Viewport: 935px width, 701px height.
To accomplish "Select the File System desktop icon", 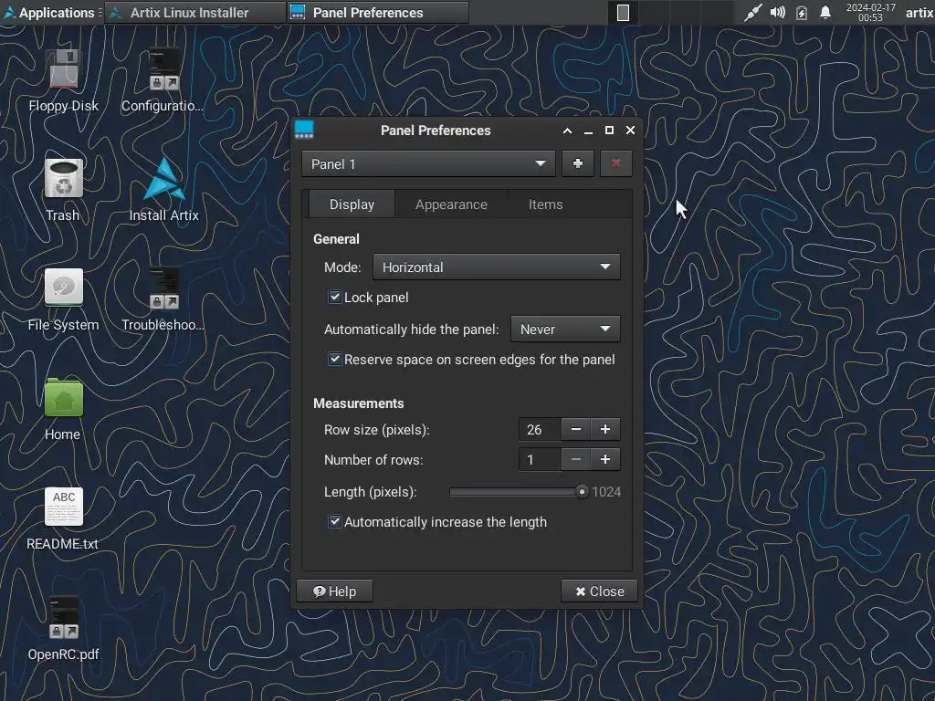I will (x=63, y=288).
